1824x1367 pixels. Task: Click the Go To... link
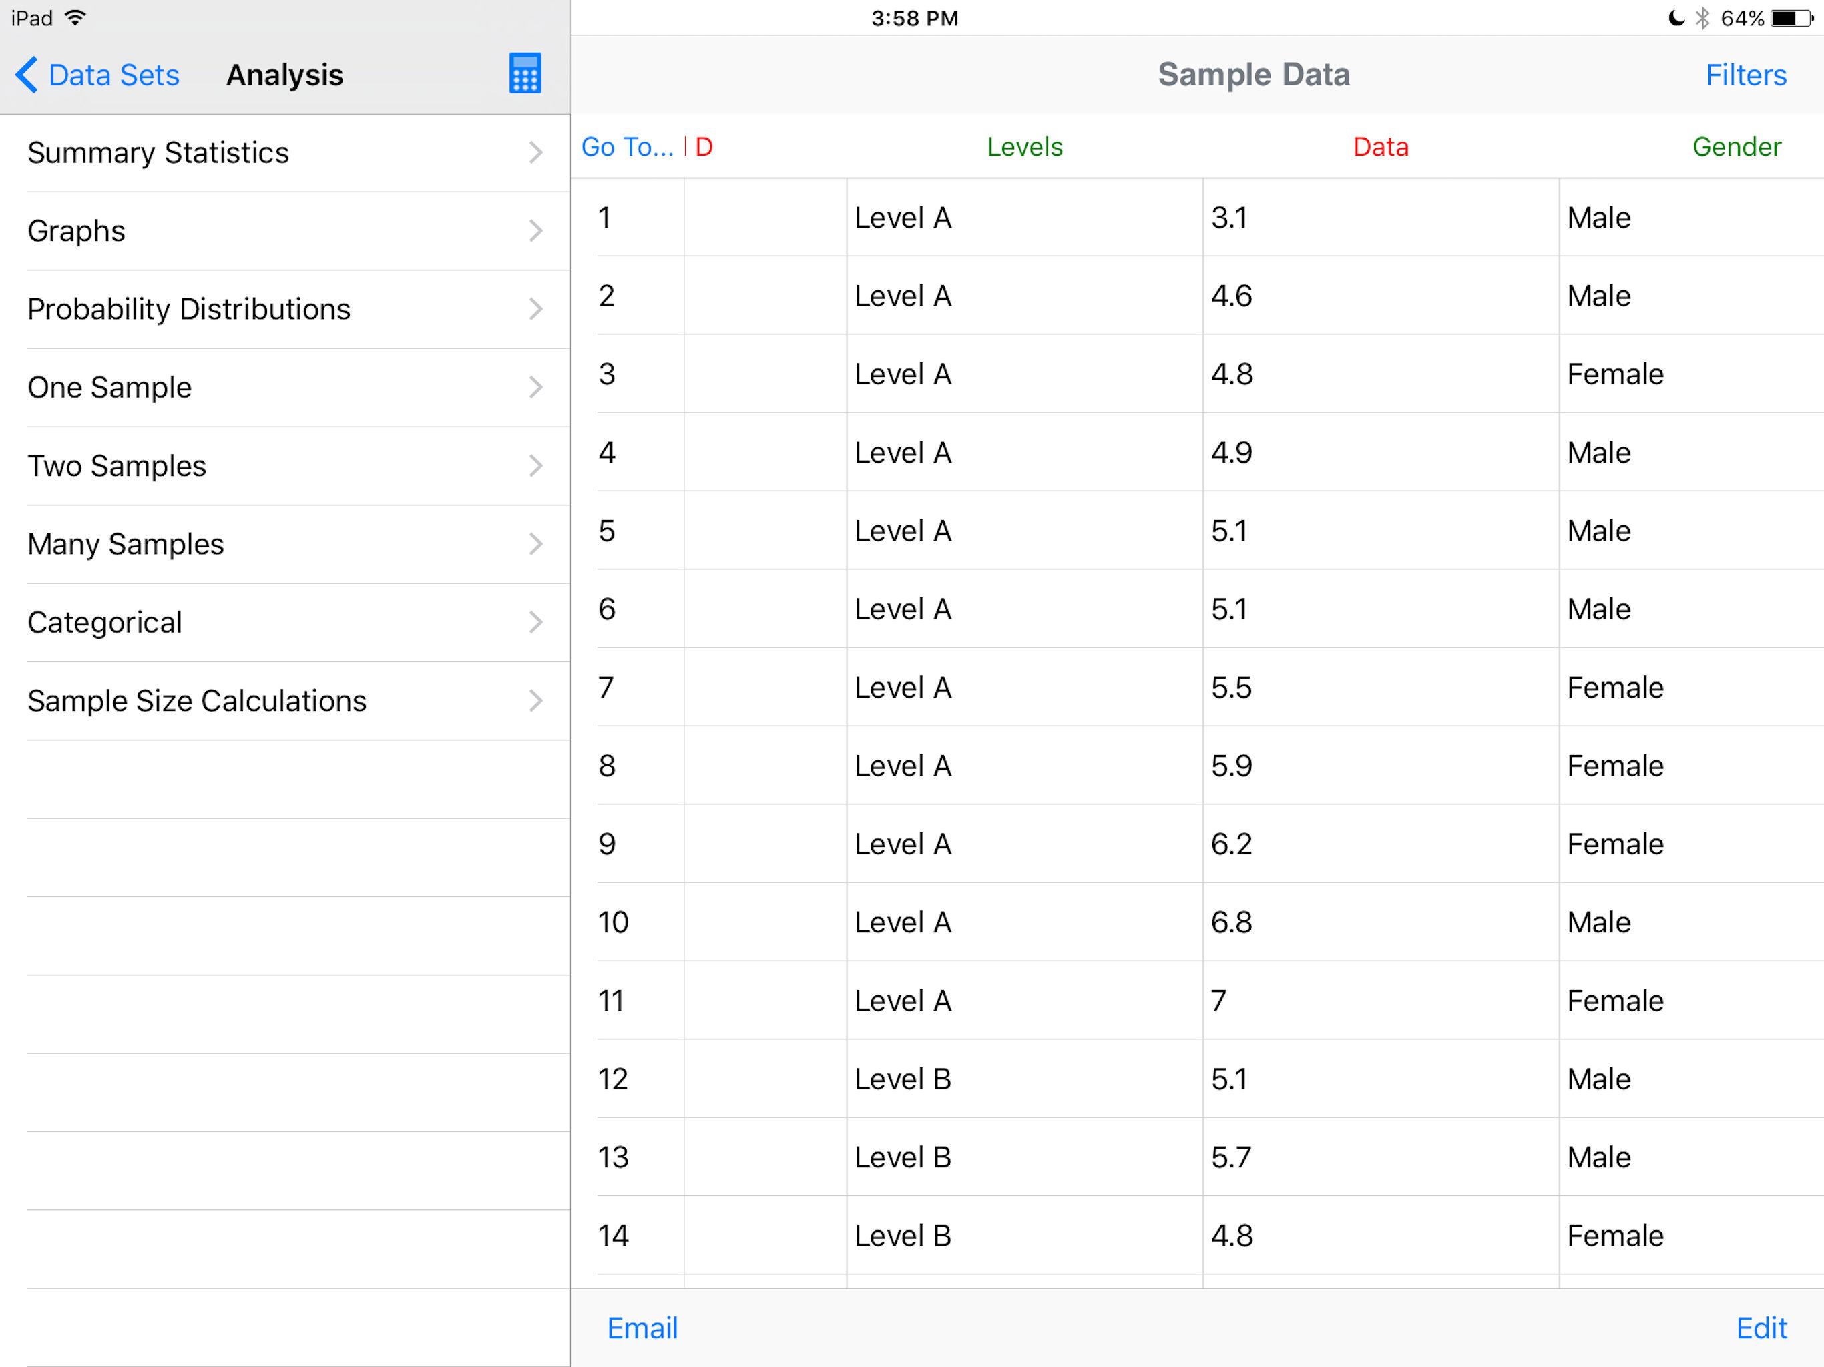pyautogui.click(x=628, y=147)
